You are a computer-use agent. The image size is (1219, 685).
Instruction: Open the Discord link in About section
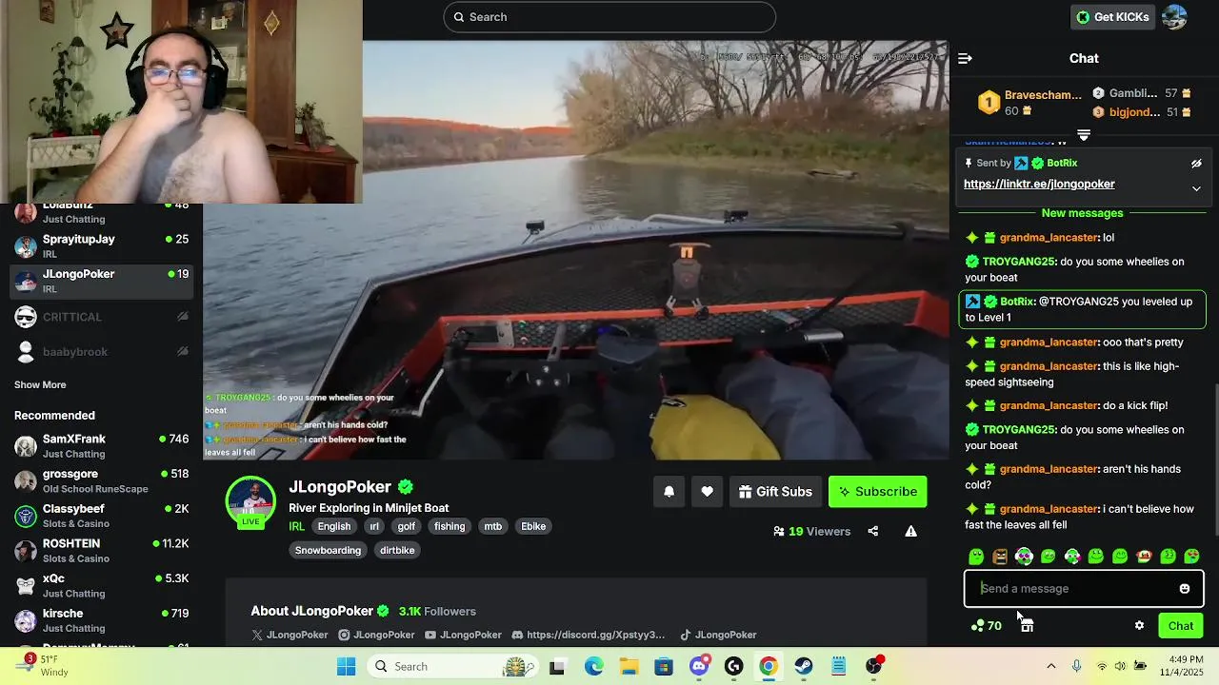588,635
